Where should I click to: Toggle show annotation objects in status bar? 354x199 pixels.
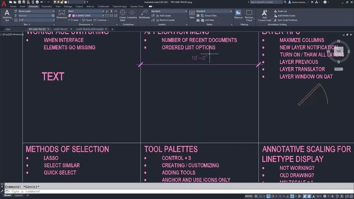[305, 196]
